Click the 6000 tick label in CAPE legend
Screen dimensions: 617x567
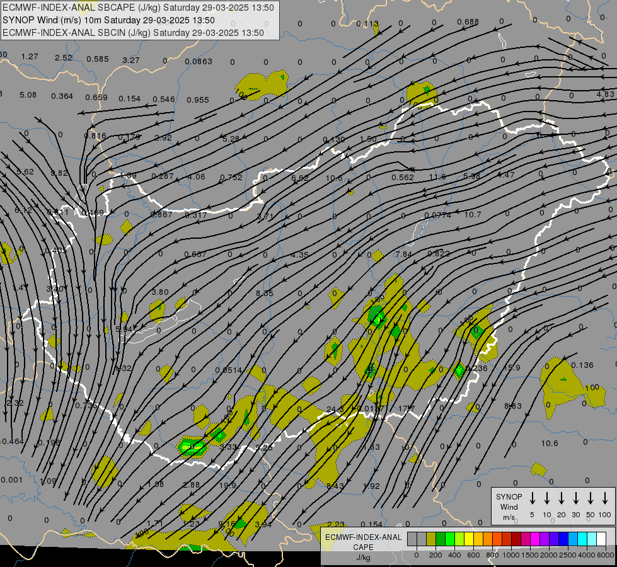tap(606, 555)
